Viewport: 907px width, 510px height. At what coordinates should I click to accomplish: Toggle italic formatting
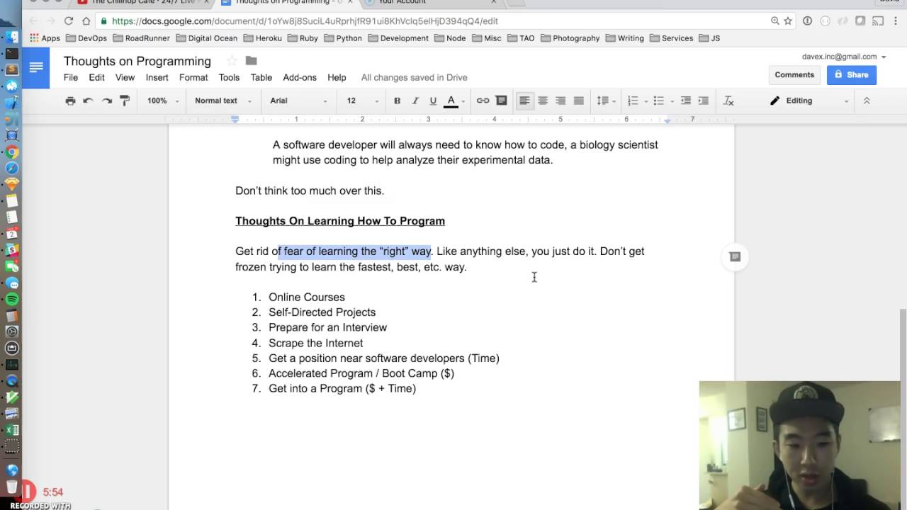pyautogui.click(x=415, y=101)
